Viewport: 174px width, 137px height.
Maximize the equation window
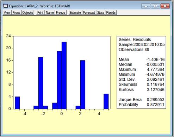(x=155, y=6)
